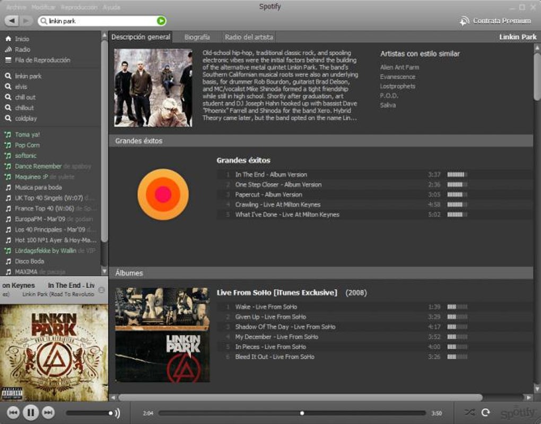Open the Radio del artista tab
The width and height of the screenshot is (541, 424).
249,37
